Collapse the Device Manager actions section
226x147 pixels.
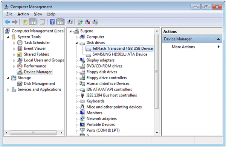[x=218, y=39]
